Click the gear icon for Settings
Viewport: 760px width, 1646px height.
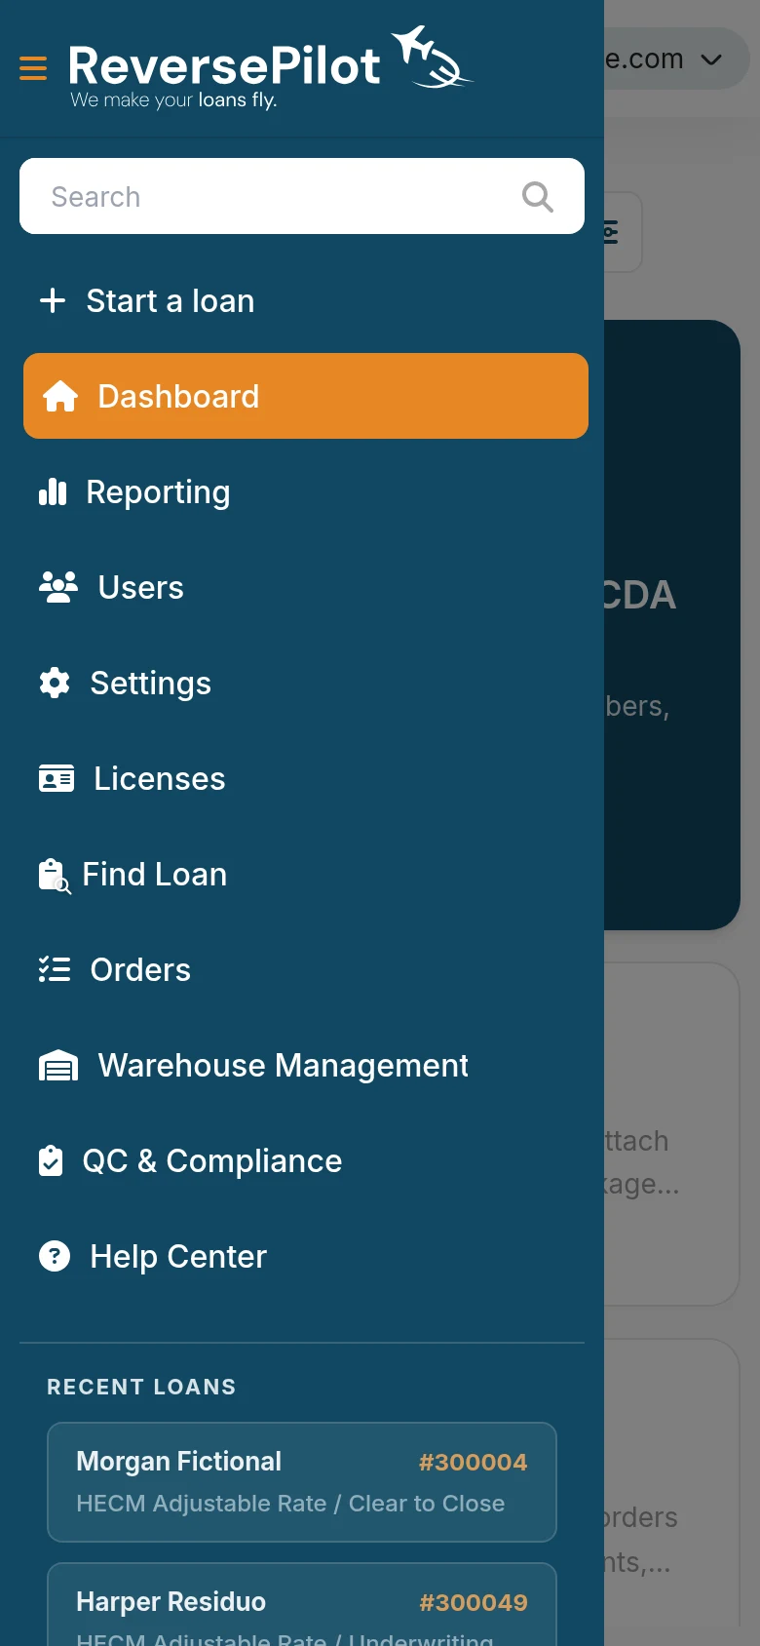click(55, 683)
